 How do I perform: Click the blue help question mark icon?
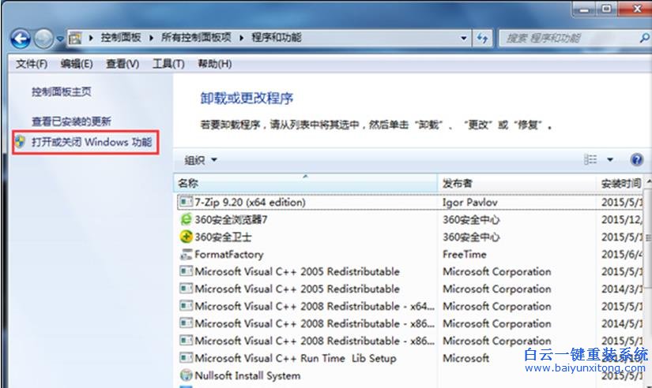click(x=637, y=159)
